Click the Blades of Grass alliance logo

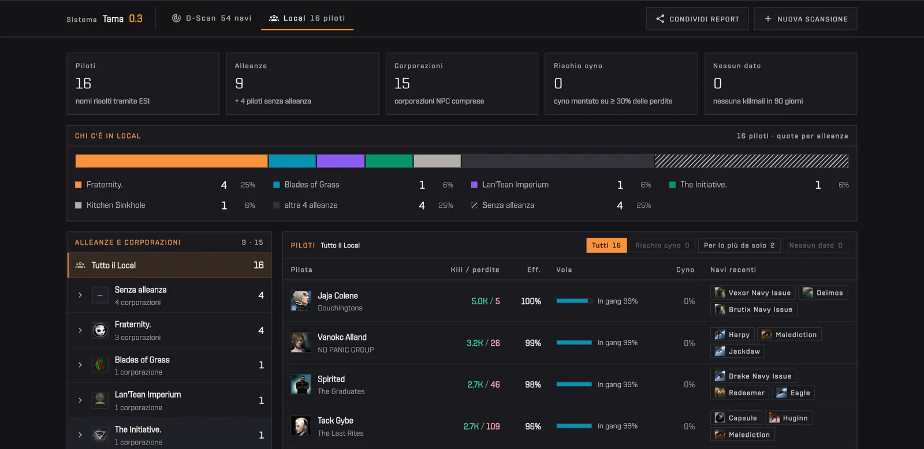pyautogui.click(x=100, y=365)
